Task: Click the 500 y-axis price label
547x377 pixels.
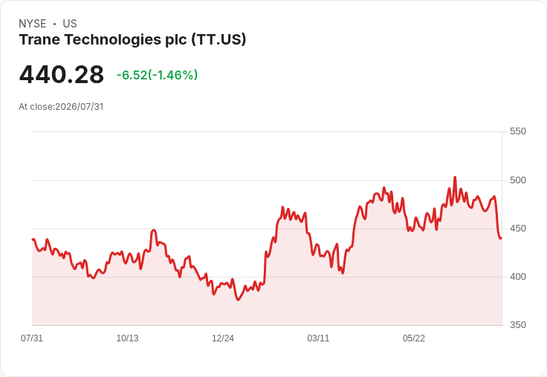Action: [518, 180]
